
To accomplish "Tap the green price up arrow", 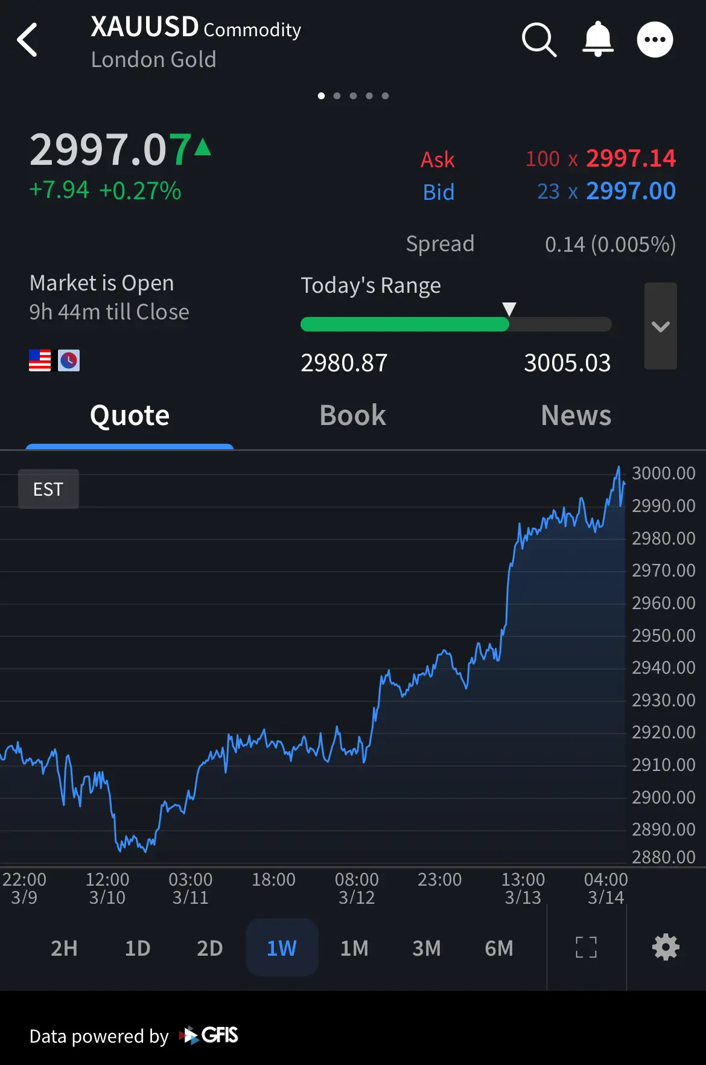I will [x=203, y=147].
